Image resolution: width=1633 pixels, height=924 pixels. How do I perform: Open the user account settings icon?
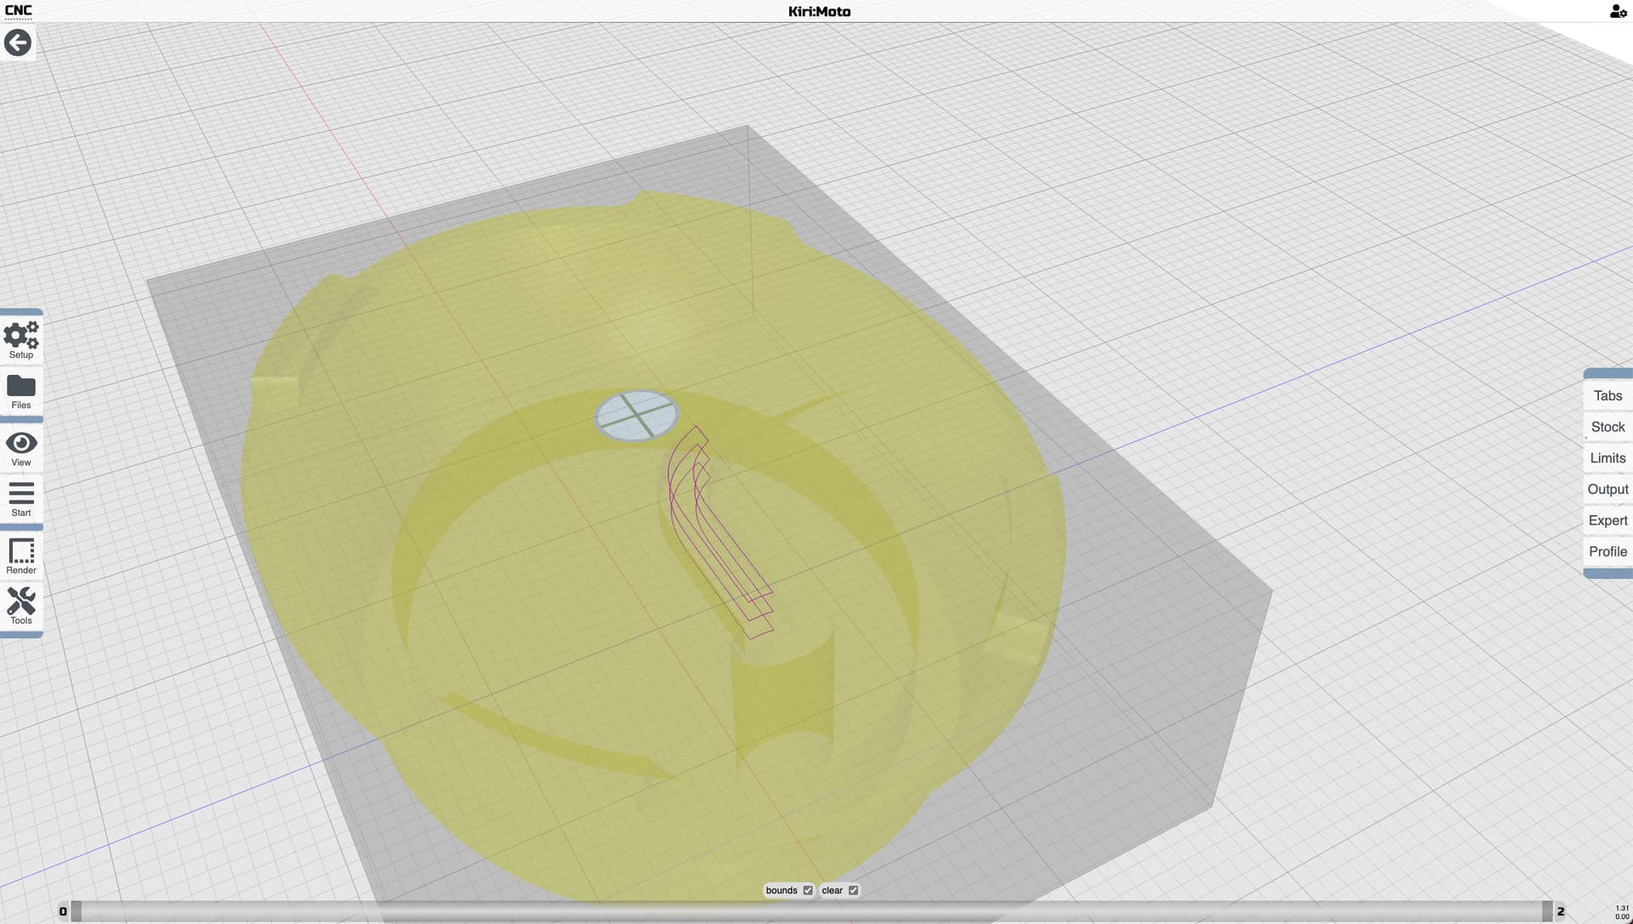(x=1618, y=11)
